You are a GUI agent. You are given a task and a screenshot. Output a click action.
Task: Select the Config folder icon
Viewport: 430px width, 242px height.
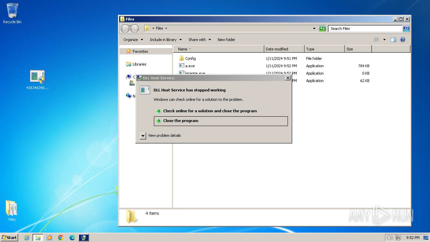coord(182,58)
